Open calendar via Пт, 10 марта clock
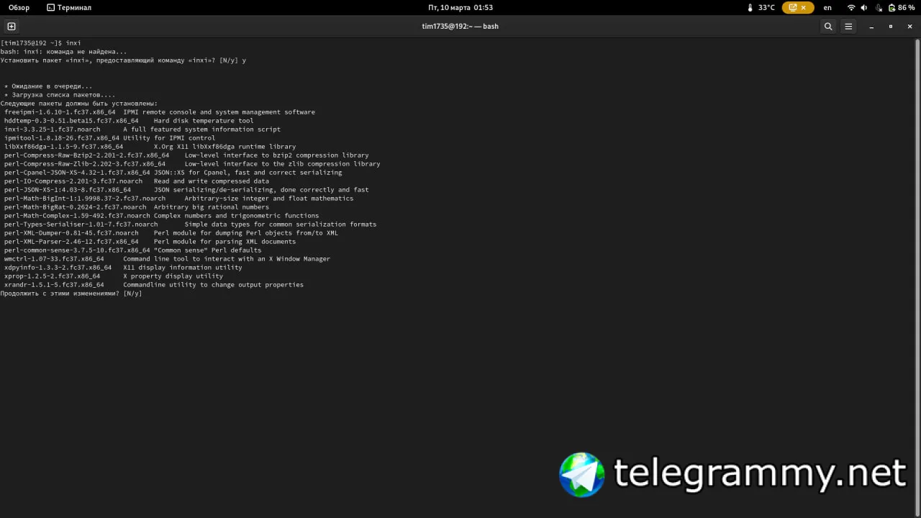The height and width of the screenshot is (518, 921). (460, 7)
